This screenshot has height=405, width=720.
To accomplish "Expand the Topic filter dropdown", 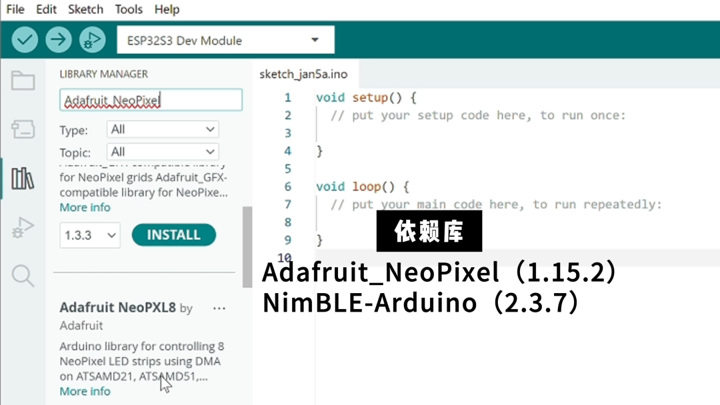I will coord(163,152).
